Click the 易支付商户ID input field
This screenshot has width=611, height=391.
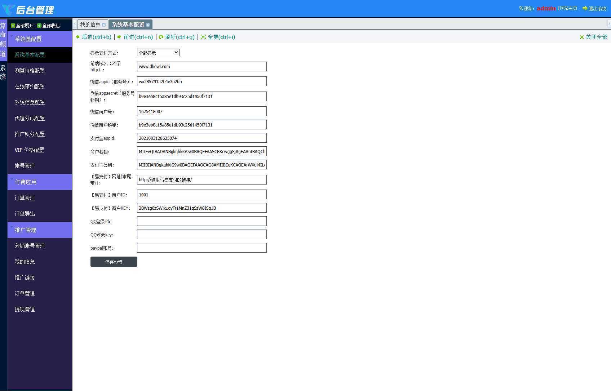click(x=202, y=195)
